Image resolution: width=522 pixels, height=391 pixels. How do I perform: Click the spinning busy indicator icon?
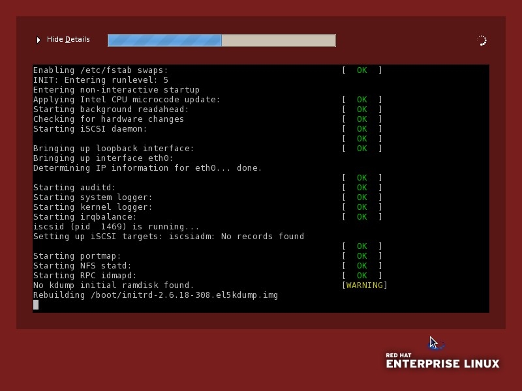(x=482, y=40)
